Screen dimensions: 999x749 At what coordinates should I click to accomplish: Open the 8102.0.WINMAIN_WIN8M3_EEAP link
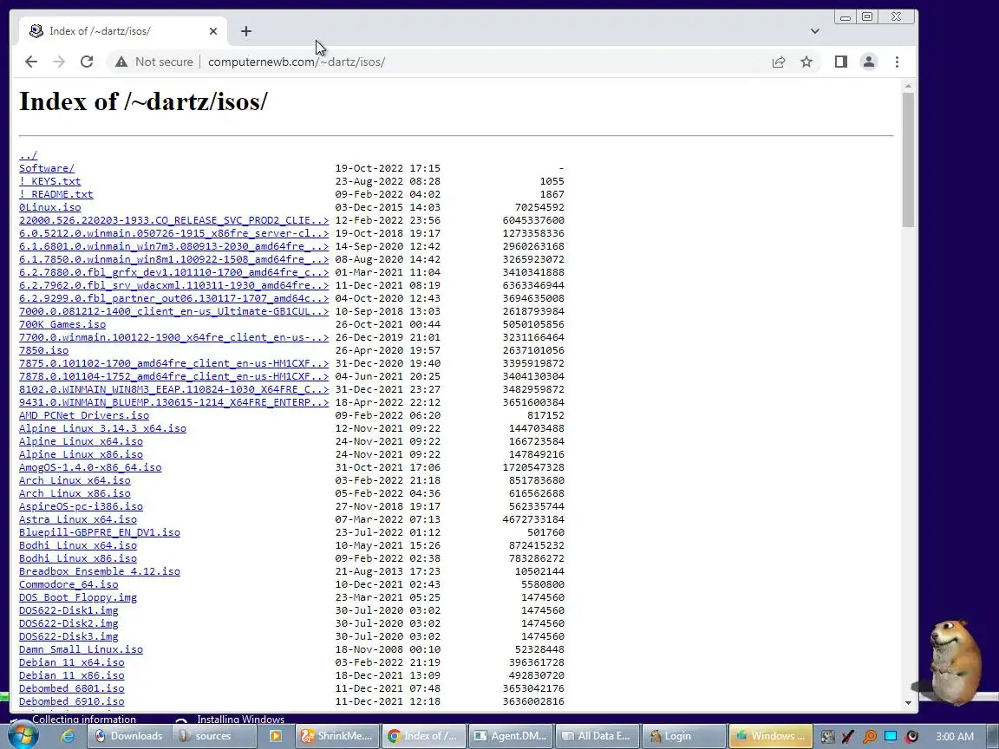click(x=174, y=389)
